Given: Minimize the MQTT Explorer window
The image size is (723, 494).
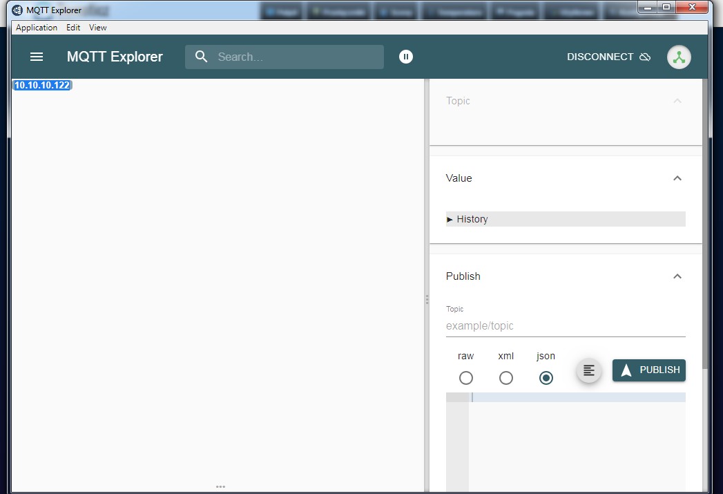Looking at the screenshot, I should click(648, 8).
